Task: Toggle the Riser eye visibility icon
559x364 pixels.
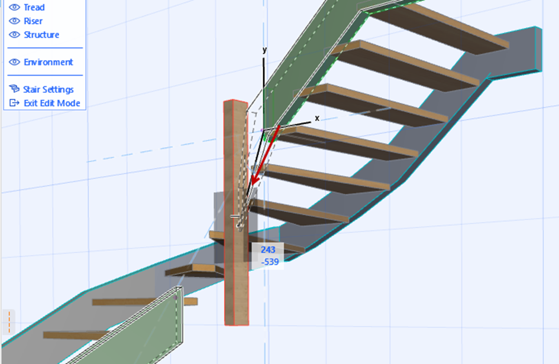Action: [x=14, y=21]
